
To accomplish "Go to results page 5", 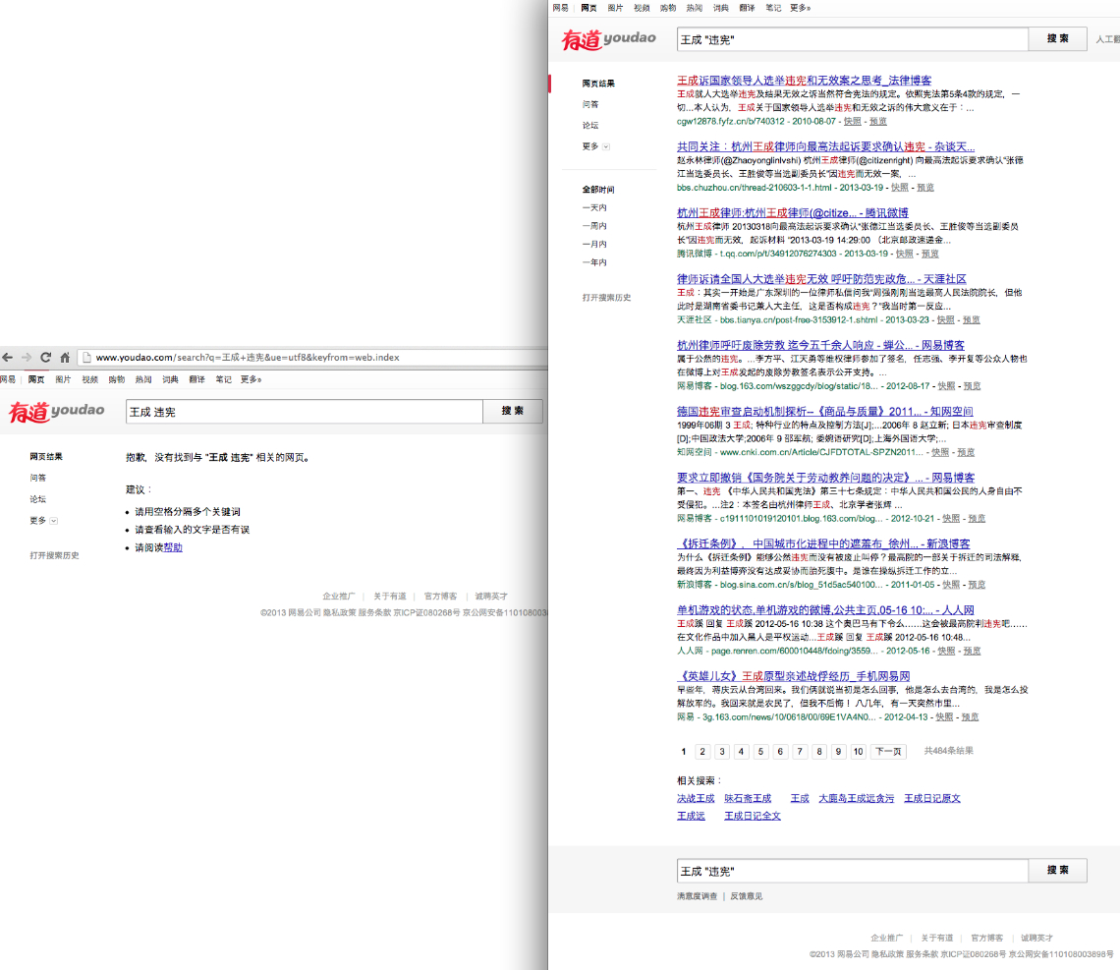I will coord(760,752).
